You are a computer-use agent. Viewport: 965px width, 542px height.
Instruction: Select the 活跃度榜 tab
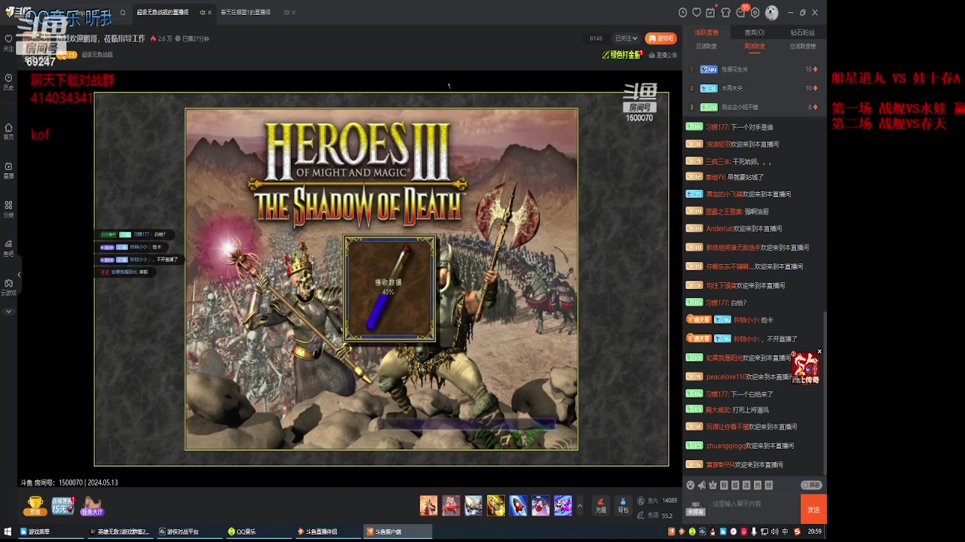(x=706, y=32)
